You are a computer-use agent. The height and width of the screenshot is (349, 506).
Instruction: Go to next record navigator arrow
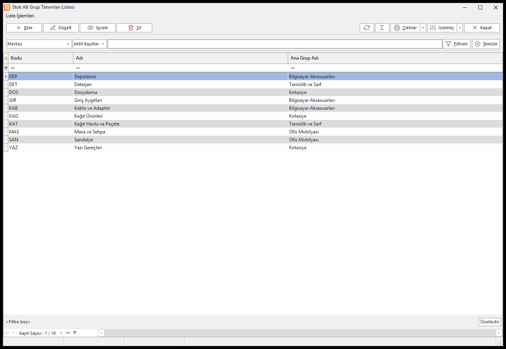(x=61, y=333)
